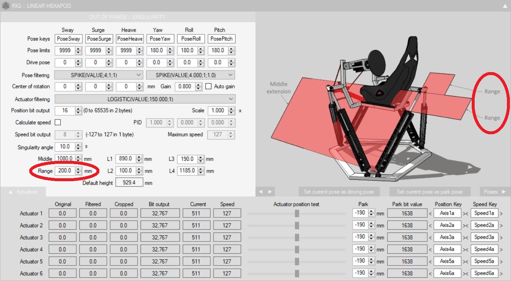Enable the Calculate speed checkbox
Image resolution: width=511 pixels, height=281 pixels.
(x=58, y=122)
